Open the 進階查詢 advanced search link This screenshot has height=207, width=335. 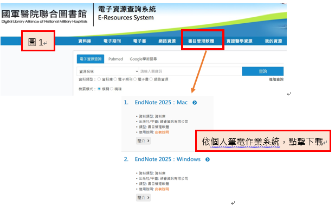276,79
